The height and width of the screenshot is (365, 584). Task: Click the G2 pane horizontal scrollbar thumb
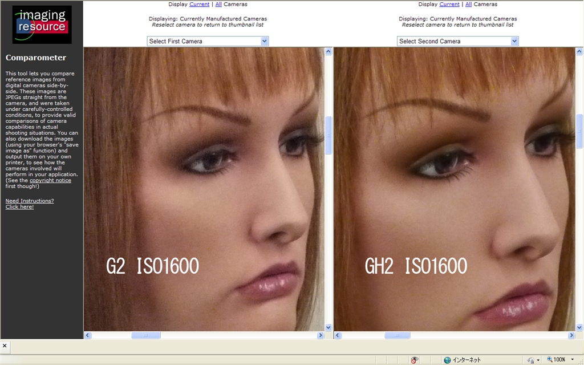pyautogui.click(x=146, y=335)
